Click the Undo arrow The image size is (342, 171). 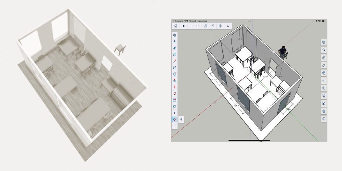coord(191,26)
